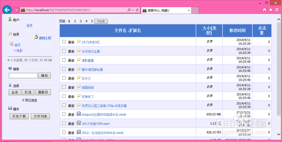Click the 打包下载 archive download button

point(19,116)
